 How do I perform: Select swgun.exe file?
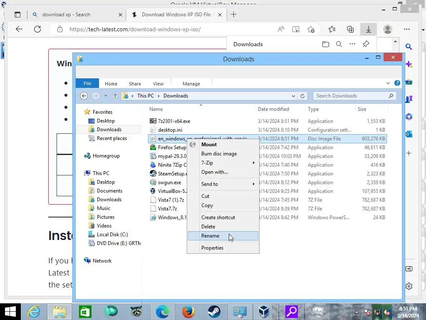(170, 182)
